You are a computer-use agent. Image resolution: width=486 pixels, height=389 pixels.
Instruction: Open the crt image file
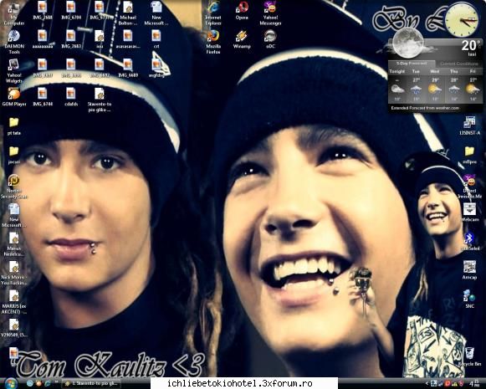pyautogui.click(x=156, y=39)
